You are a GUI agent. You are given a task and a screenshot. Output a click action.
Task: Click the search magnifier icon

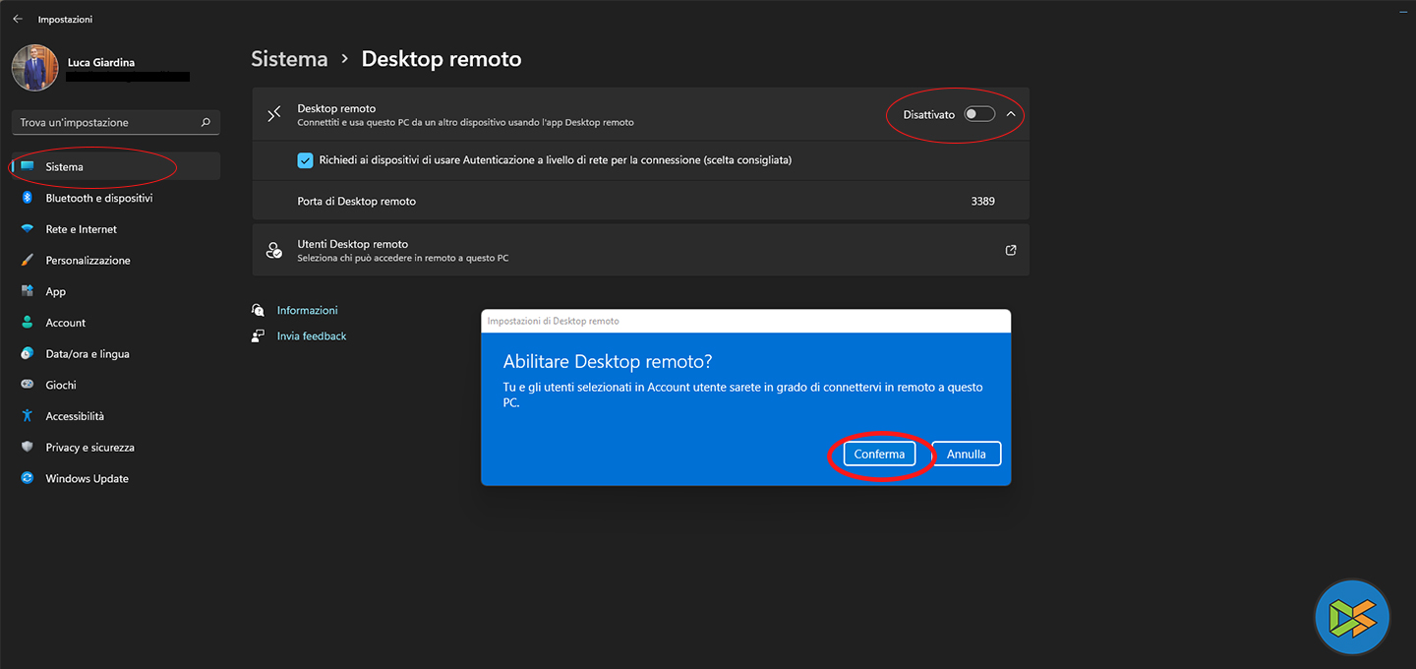click(x=206, y=123)
